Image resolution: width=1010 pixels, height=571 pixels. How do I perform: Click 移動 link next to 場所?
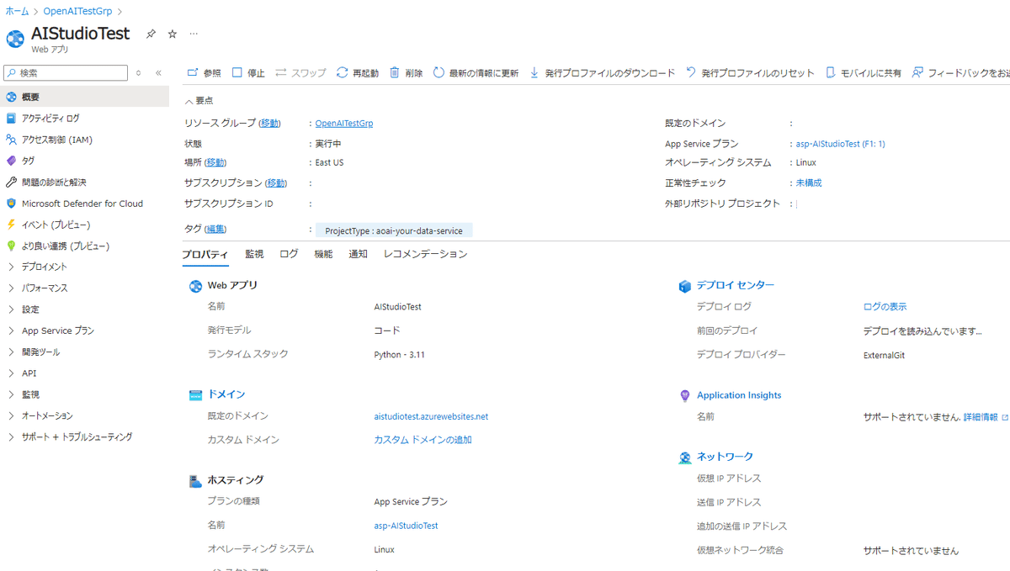coord(215,162)
